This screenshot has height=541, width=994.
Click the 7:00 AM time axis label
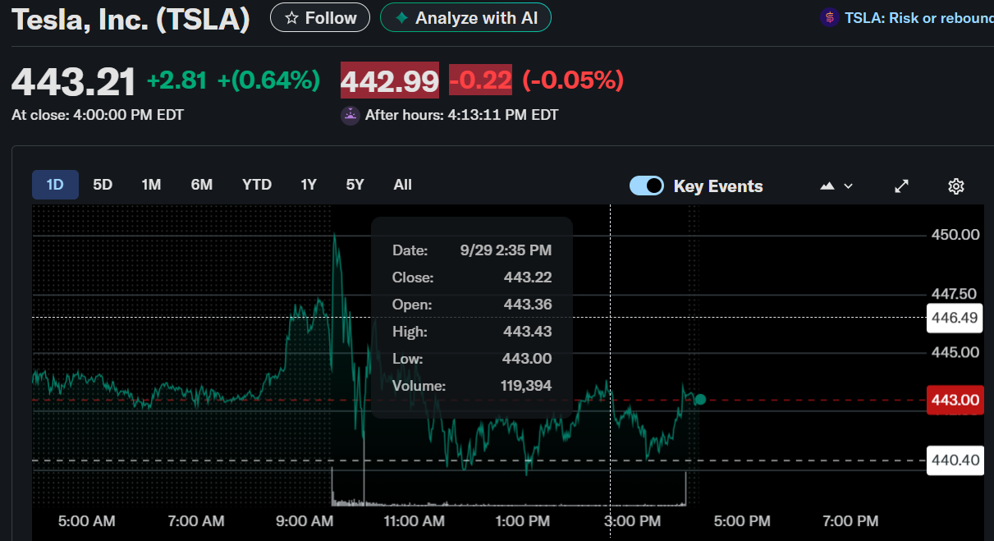[x=196, y=521]
